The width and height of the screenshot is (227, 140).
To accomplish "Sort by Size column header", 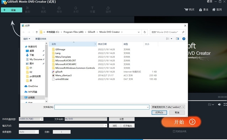I will pyautogui.click(x=151, y=44).
